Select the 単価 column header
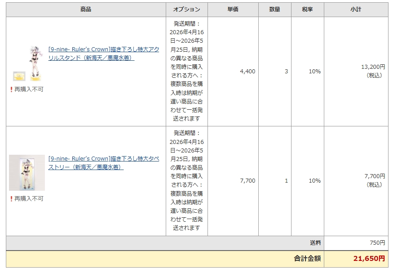 tap(233, 9)
